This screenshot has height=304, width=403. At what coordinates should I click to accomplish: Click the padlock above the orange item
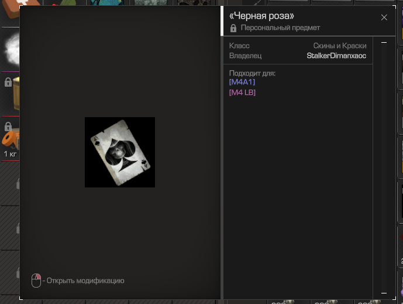pos(8,127)
